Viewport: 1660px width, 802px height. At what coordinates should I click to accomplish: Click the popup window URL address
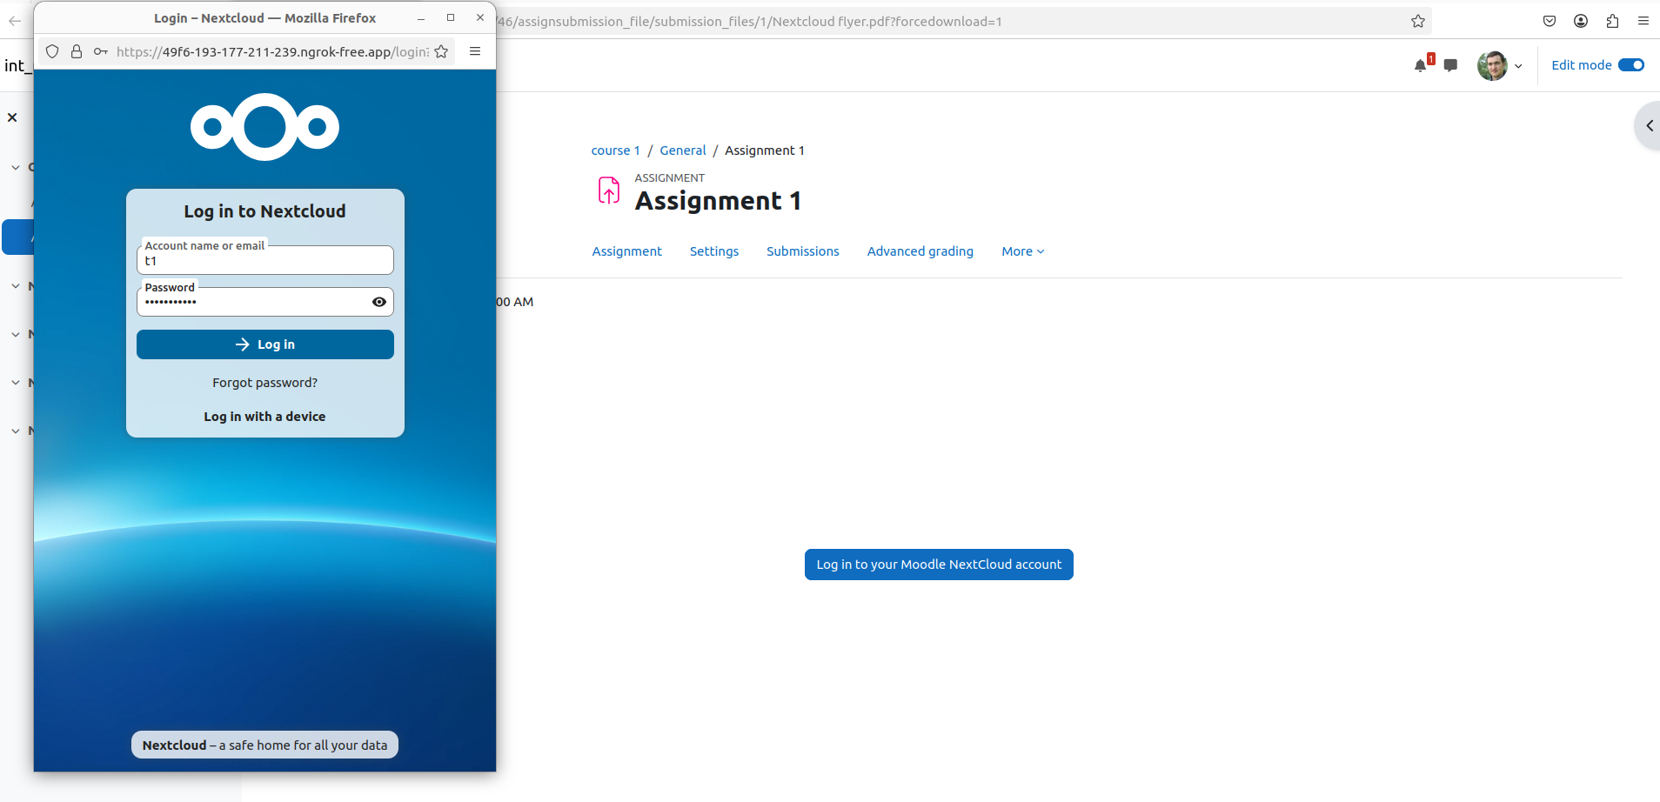[272, 51]
